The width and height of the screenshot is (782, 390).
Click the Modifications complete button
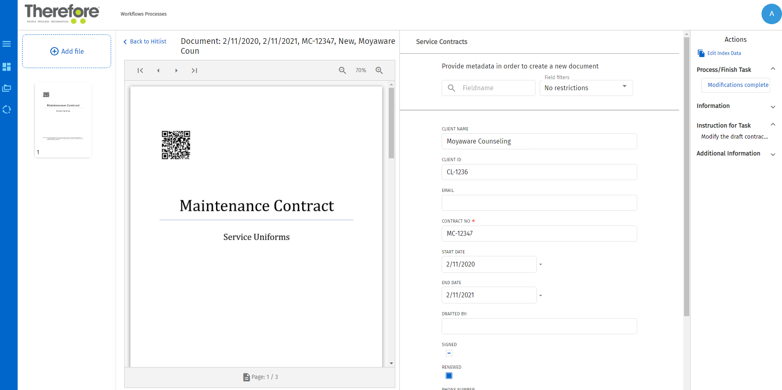(x=735, y=85)
